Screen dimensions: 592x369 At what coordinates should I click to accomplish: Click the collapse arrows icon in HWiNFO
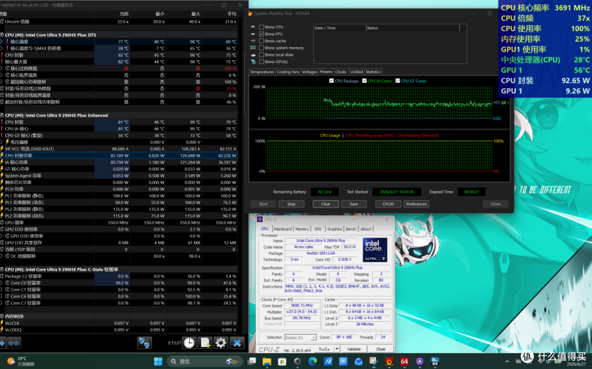(x=14, y=343)
